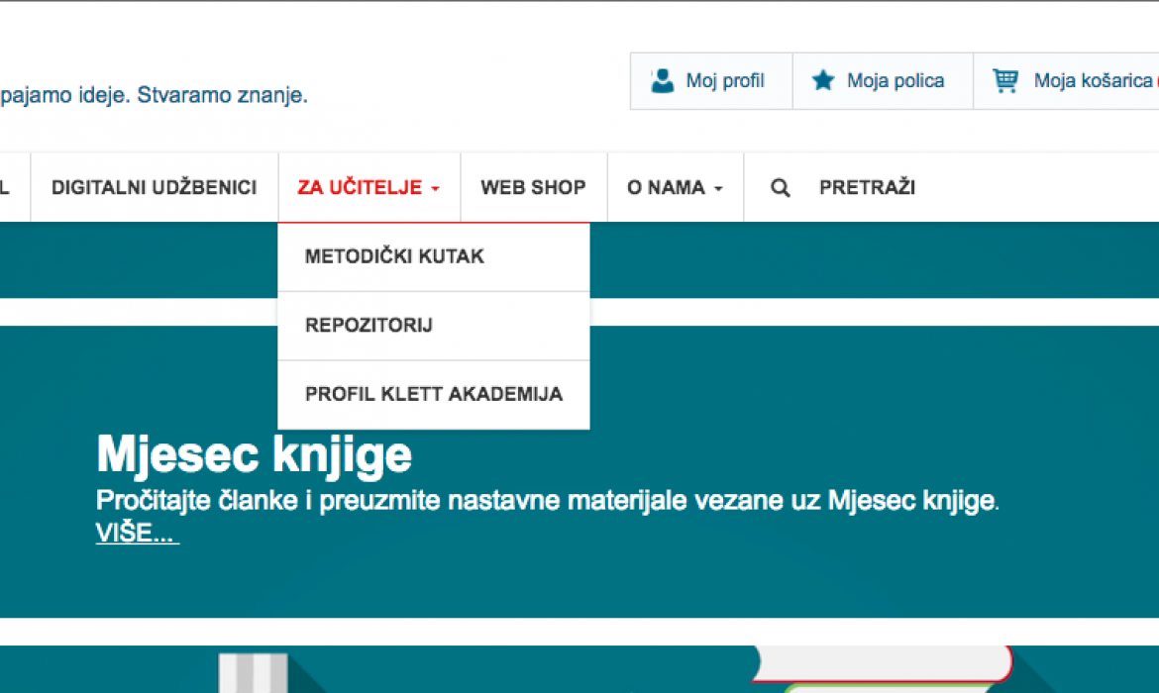Expand the O NAMA dropdown
This screenshot has width=1159, height=693.
pos(666,187)
